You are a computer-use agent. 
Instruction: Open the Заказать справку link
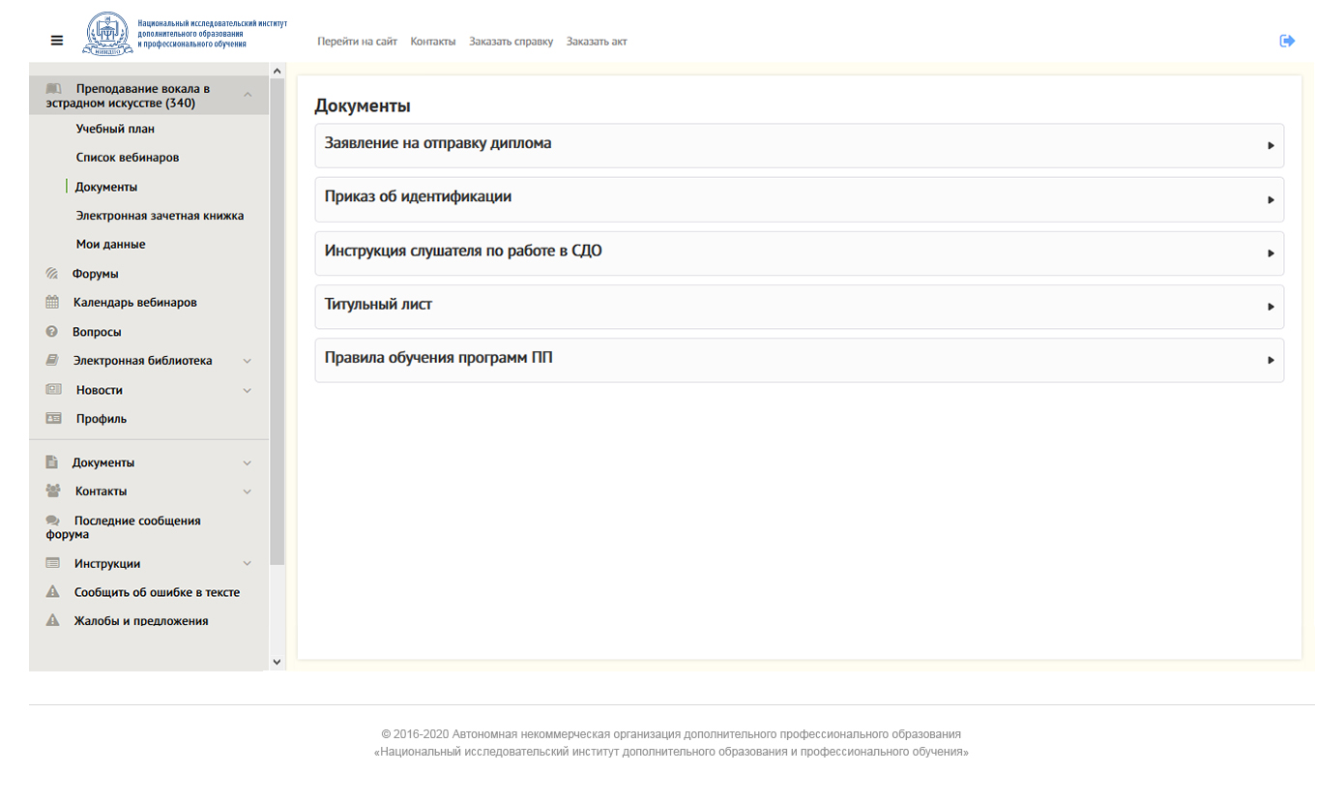point(511,42)
